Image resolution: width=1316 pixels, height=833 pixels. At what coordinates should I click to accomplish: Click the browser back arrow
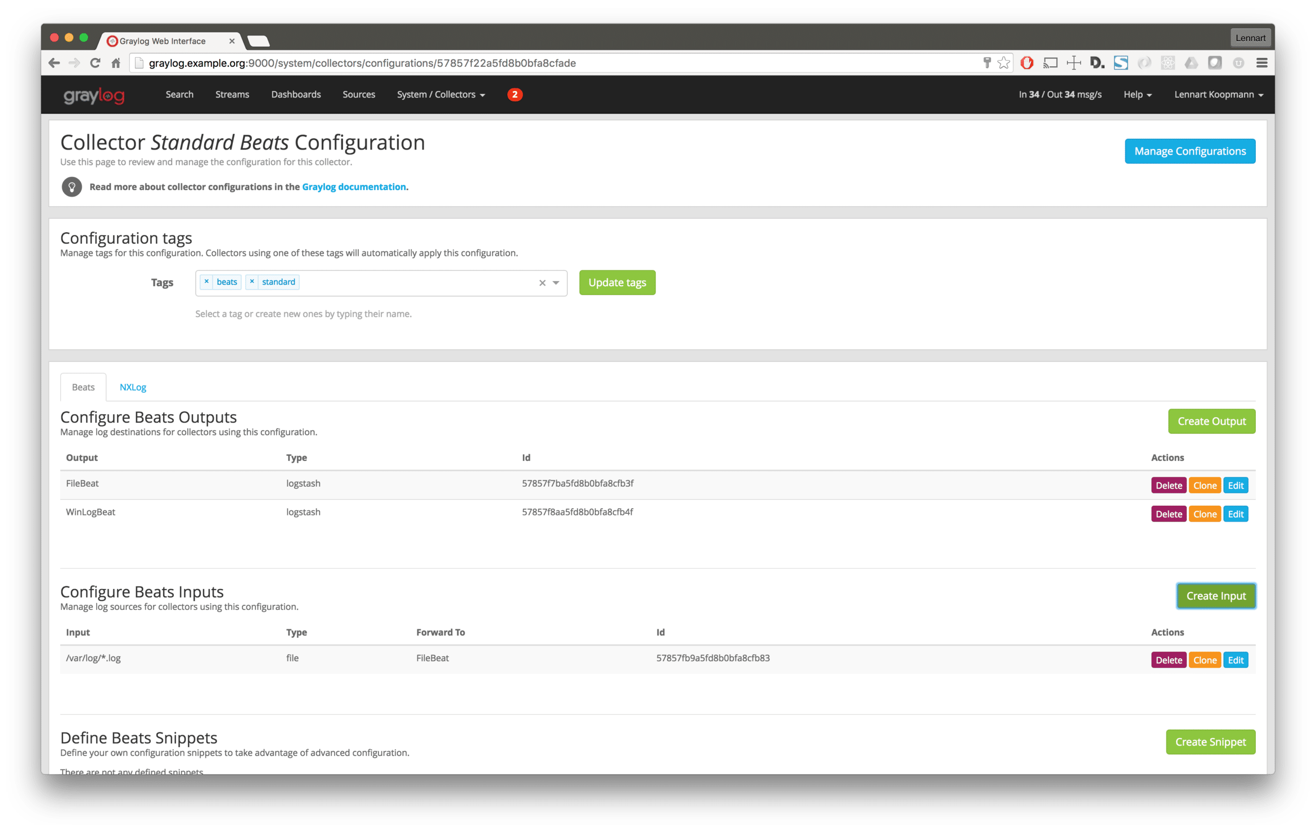[x=54, y=63]
